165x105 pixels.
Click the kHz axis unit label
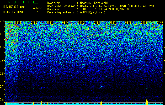tap(2, 21)
